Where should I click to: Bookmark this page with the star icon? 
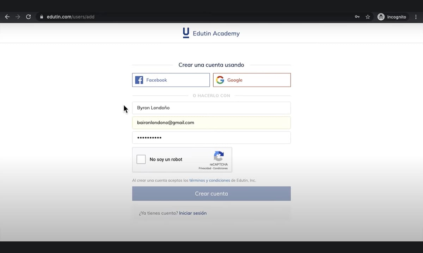pos(368,17)
